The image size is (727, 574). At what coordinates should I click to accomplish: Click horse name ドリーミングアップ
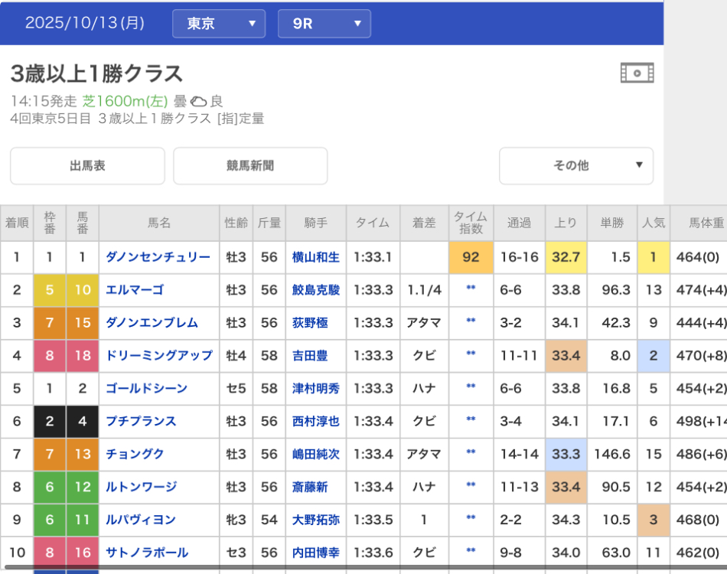point(159,356)
